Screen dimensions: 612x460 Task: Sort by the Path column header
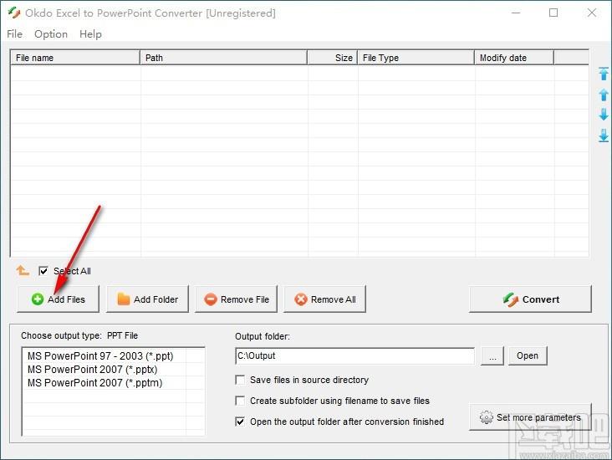223,58
